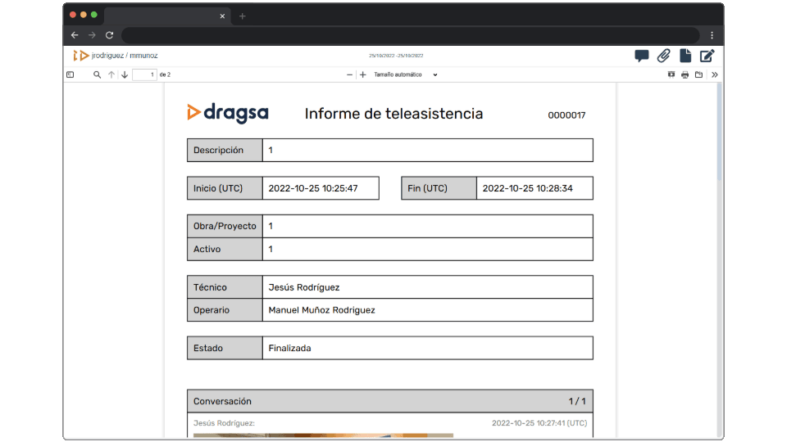Click the Activo label cell
The height and width of the screenshot is (442, 787).
[225, 249]
